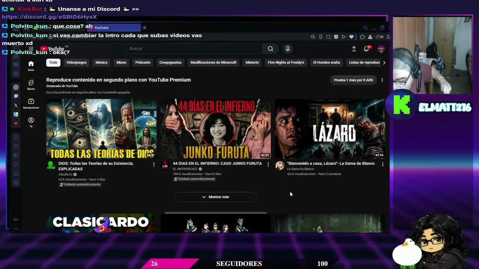Open the CthulhuTv channel avatar
Image resolution: width=479 pixels, height=269 pixels.
(x=51, y=165)
